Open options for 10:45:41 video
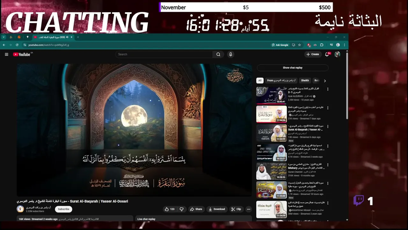Viewport: 408px width, 230px height. [328, 89]
